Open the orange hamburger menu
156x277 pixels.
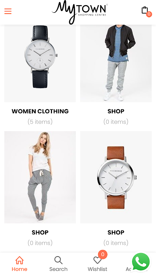coord(8,11)
